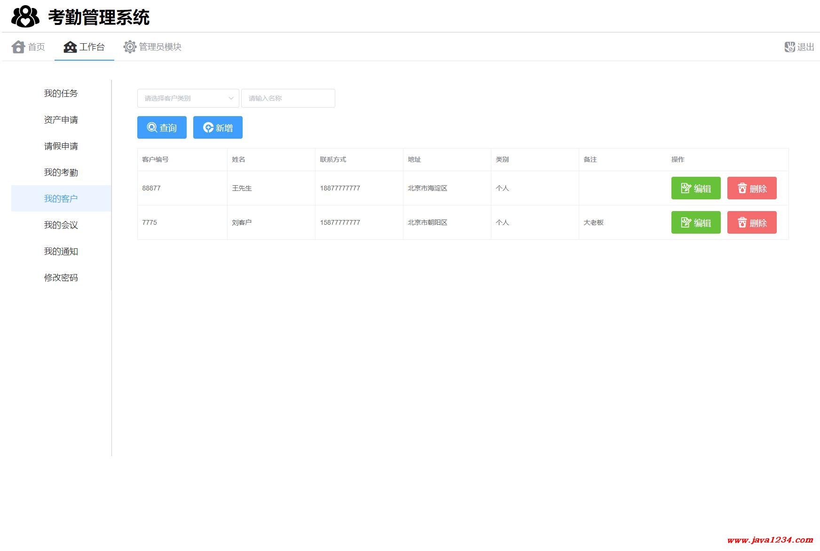Click the attendance system logo icon
The width and height of the screenshot is (820, 551).
click(x=25, y=16)
